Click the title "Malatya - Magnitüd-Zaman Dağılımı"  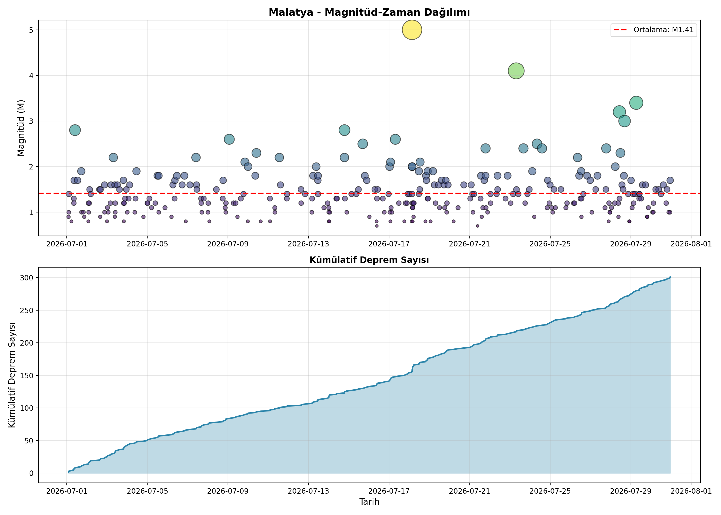369,12
